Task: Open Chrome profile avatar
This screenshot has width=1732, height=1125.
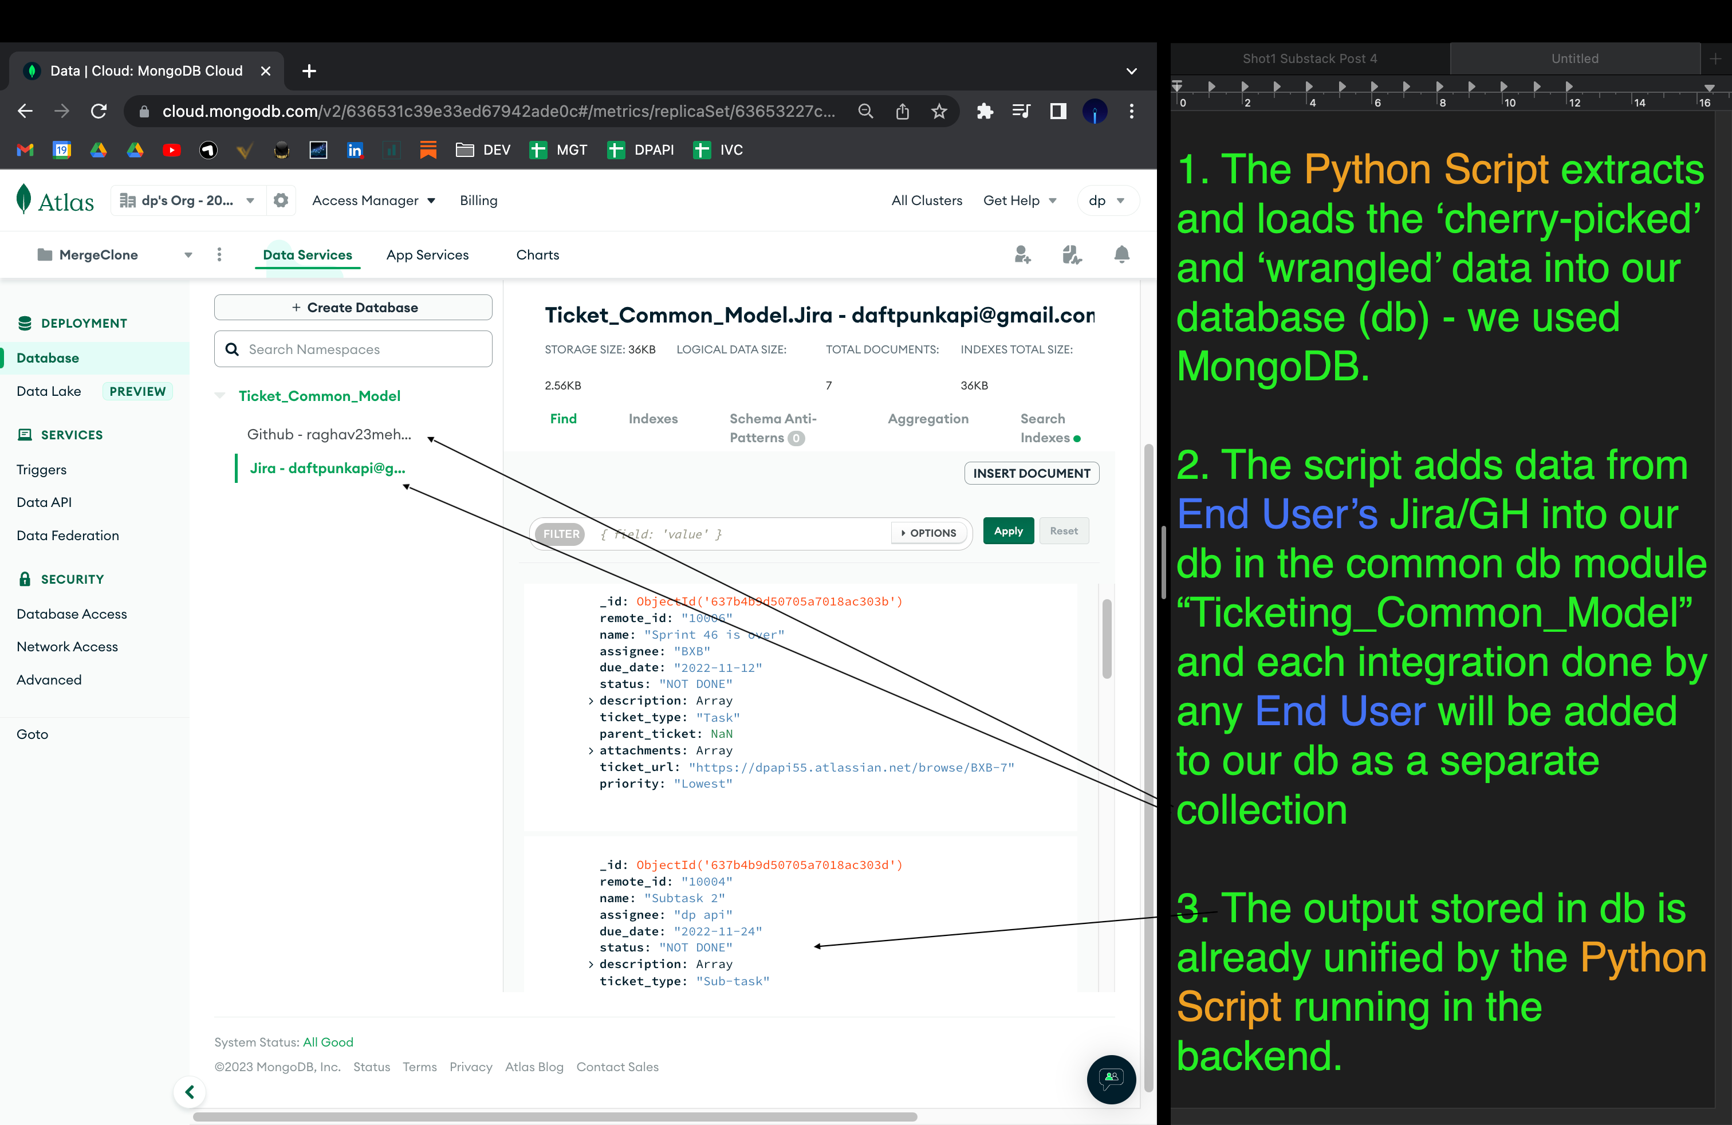Action: [1095, 111]
